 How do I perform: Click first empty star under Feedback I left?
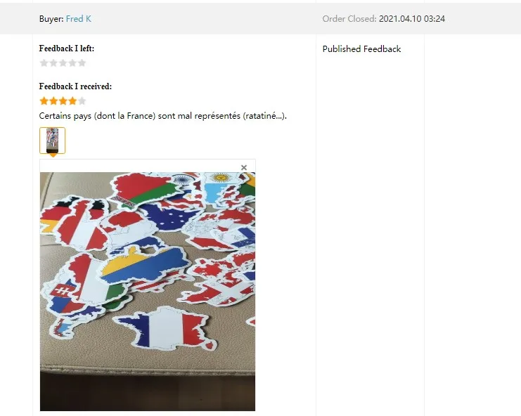click(x=44, y=63)
